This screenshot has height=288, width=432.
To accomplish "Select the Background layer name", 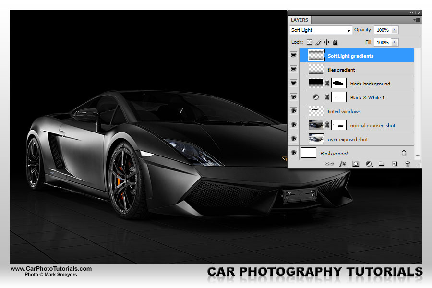I will [x=334, y=153].
